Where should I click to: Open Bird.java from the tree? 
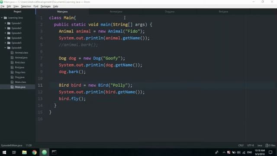pyautogui.click(x=19, y=68)
